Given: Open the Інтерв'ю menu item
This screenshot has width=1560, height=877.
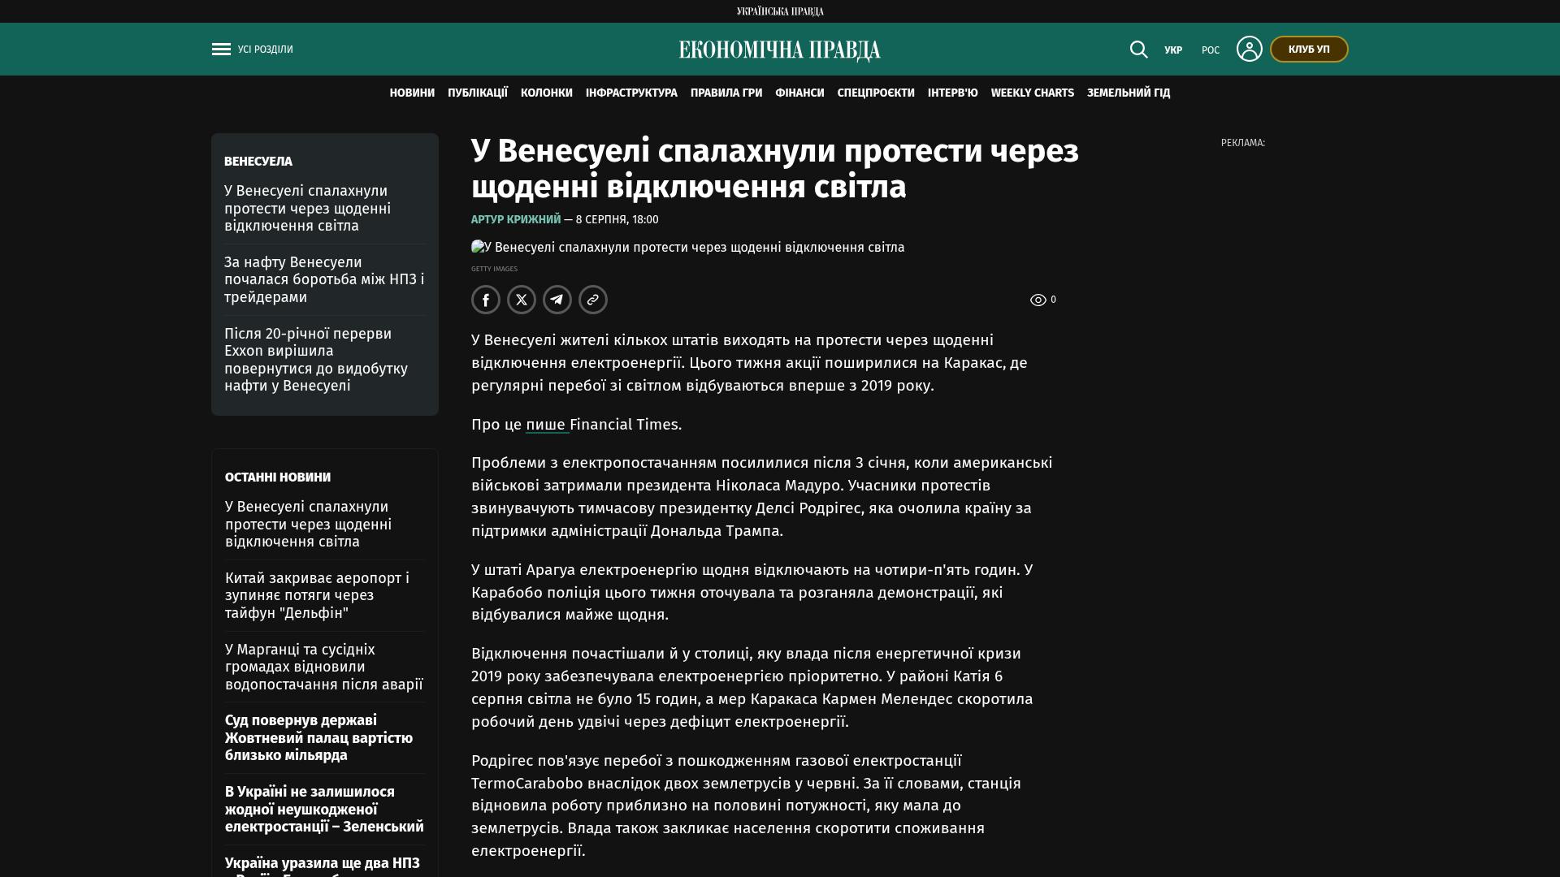Looking at the screenshot, I should (x=953, y=93).
